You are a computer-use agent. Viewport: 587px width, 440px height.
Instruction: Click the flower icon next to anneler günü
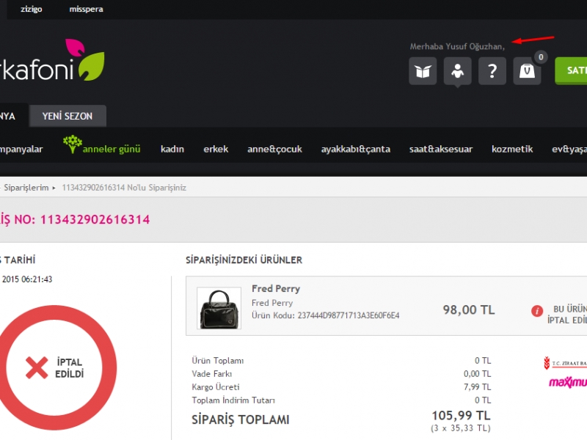72,144
